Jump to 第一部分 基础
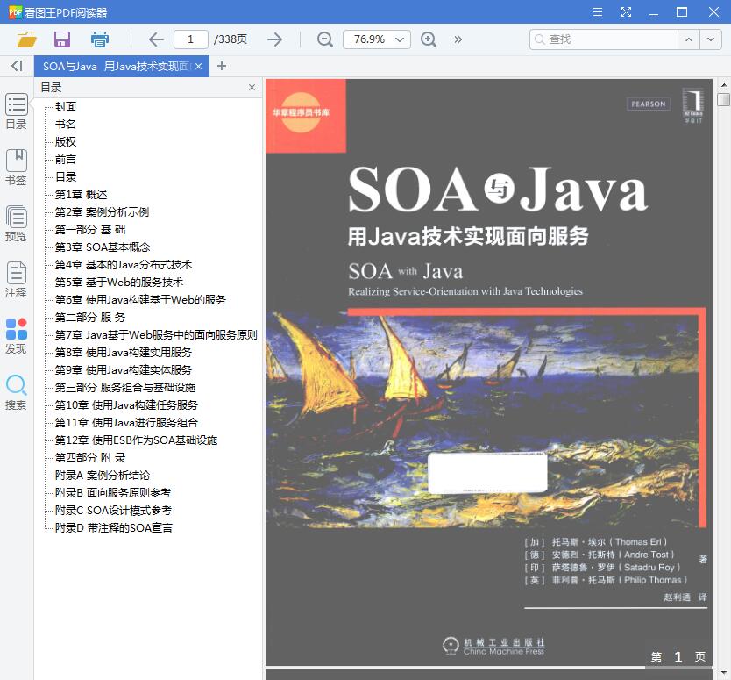Image resolution: width=731 pixels, height=680 pixels. pyautogui.click(x=90, y=230)
